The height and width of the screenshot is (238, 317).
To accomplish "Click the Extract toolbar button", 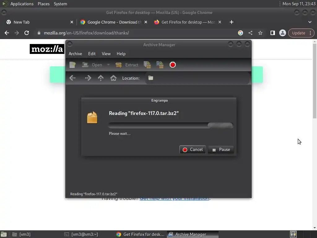I will click(x=127, y=65).
